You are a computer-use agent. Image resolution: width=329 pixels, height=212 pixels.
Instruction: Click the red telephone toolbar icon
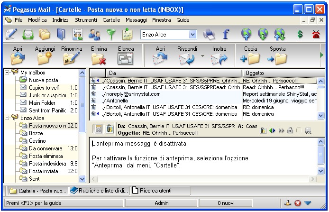click(316, 34)
